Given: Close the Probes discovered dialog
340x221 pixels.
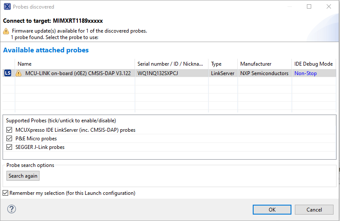Looking at the screenshot, I should coord(329,7).
